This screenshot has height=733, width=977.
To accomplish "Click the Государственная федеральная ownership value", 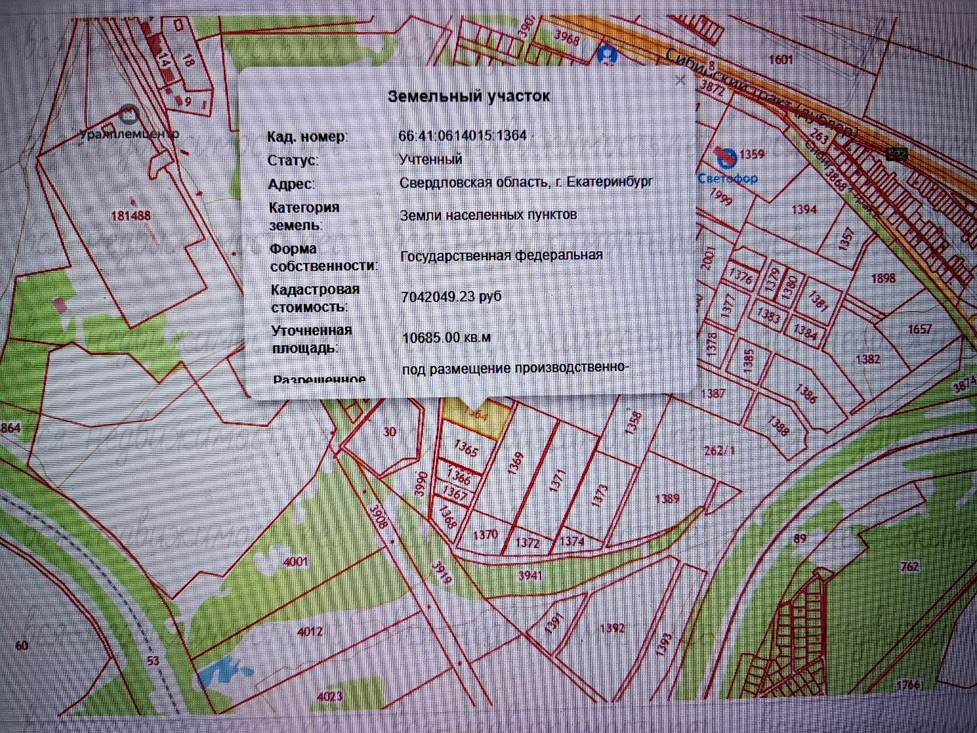I will (501, 255).
